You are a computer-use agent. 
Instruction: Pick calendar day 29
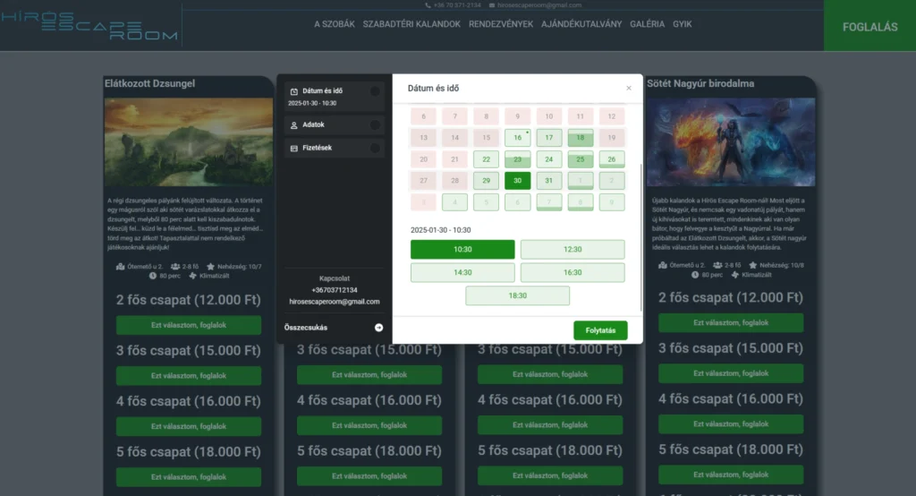pyautogui.click(x=486, y=181)
